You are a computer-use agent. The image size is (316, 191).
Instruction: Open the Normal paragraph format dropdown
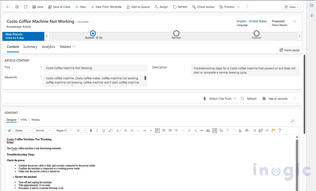[43, 130]
